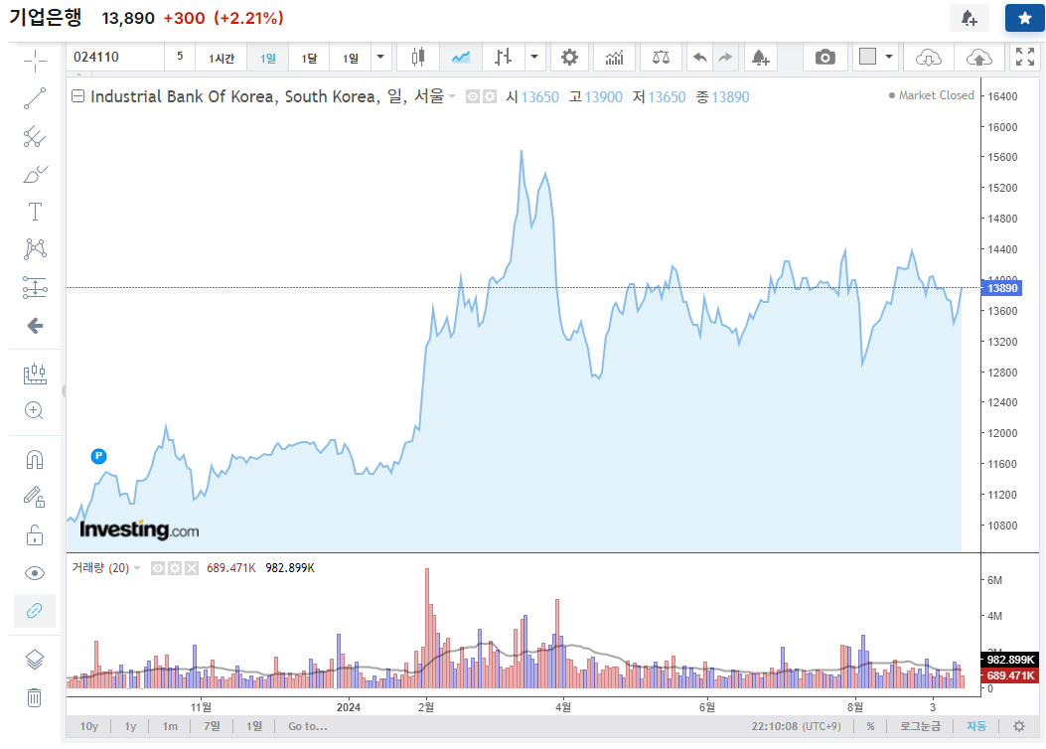Click Go to... in bottom bar

pyautogui.click(x=308, y=726)
